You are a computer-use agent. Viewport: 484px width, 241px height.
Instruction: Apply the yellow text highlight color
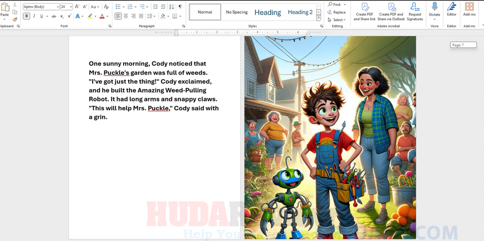tap(90, 16)
